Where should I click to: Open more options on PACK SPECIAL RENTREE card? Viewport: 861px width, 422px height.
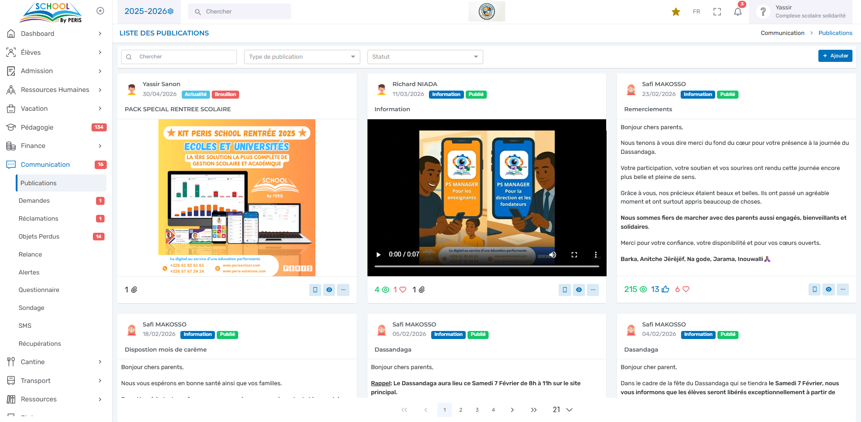(343, 290)
